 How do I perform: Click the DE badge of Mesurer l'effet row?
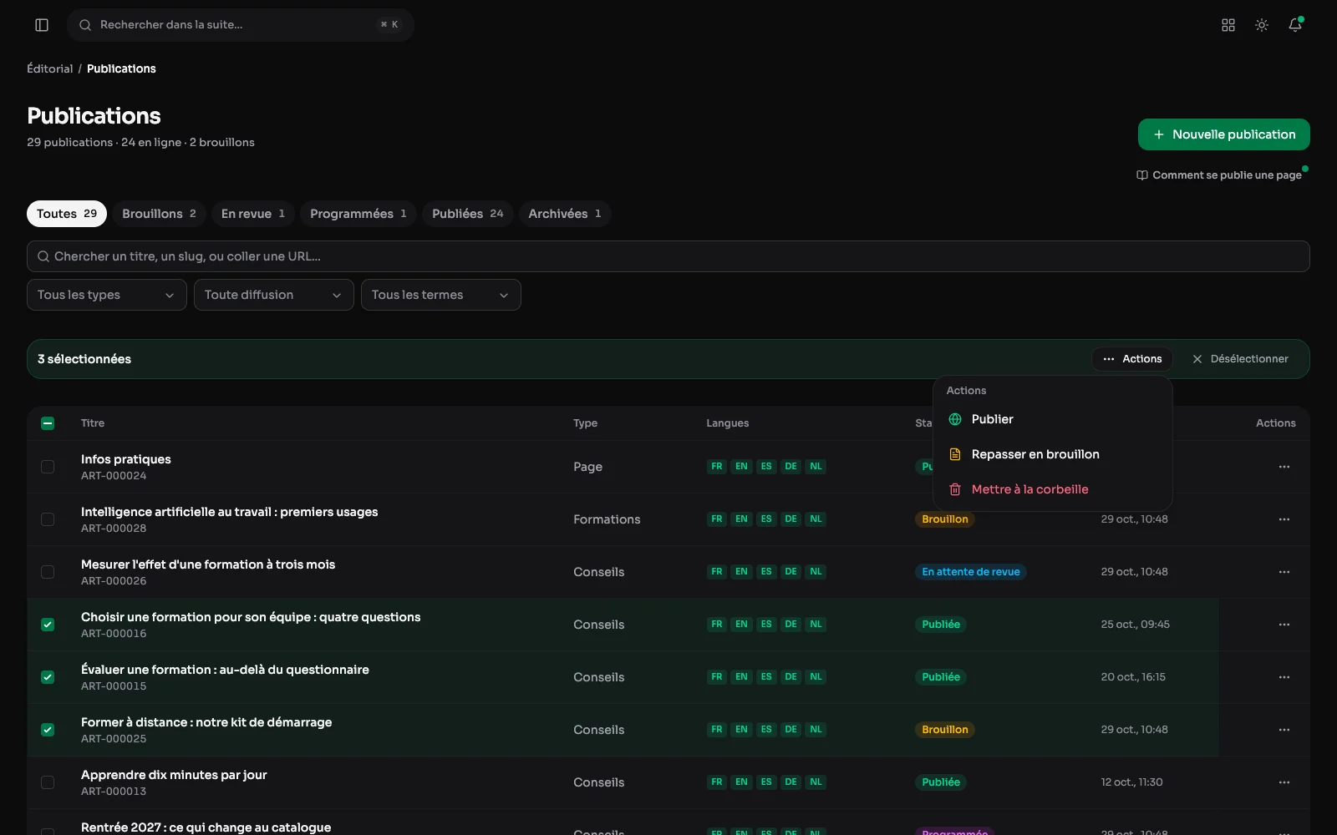click(791, 572)
